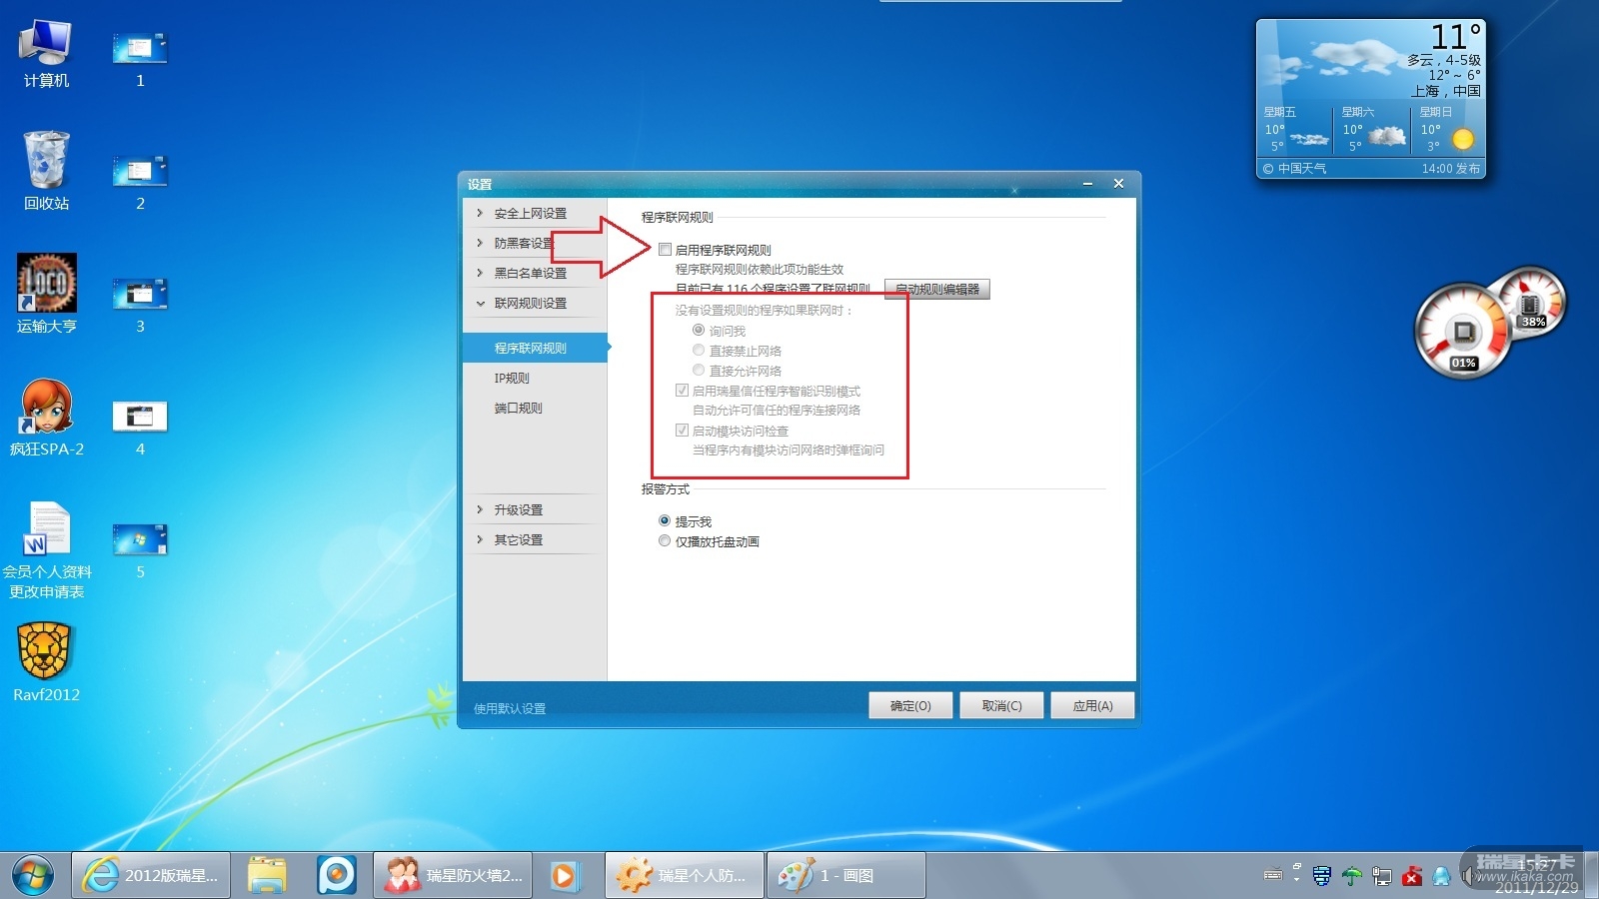Viewport: 1599px width, 899px height.
Task: Select the 直接禁止网络 radio option
Action: coord(699,351)
